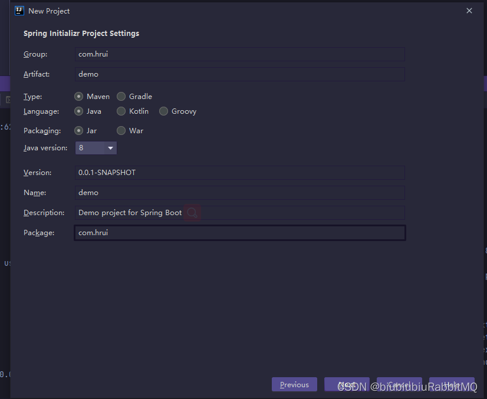This screenshot has width=487, height=399.
Task: Choose Groovy as the language
Action: click(x=164, y=111)
